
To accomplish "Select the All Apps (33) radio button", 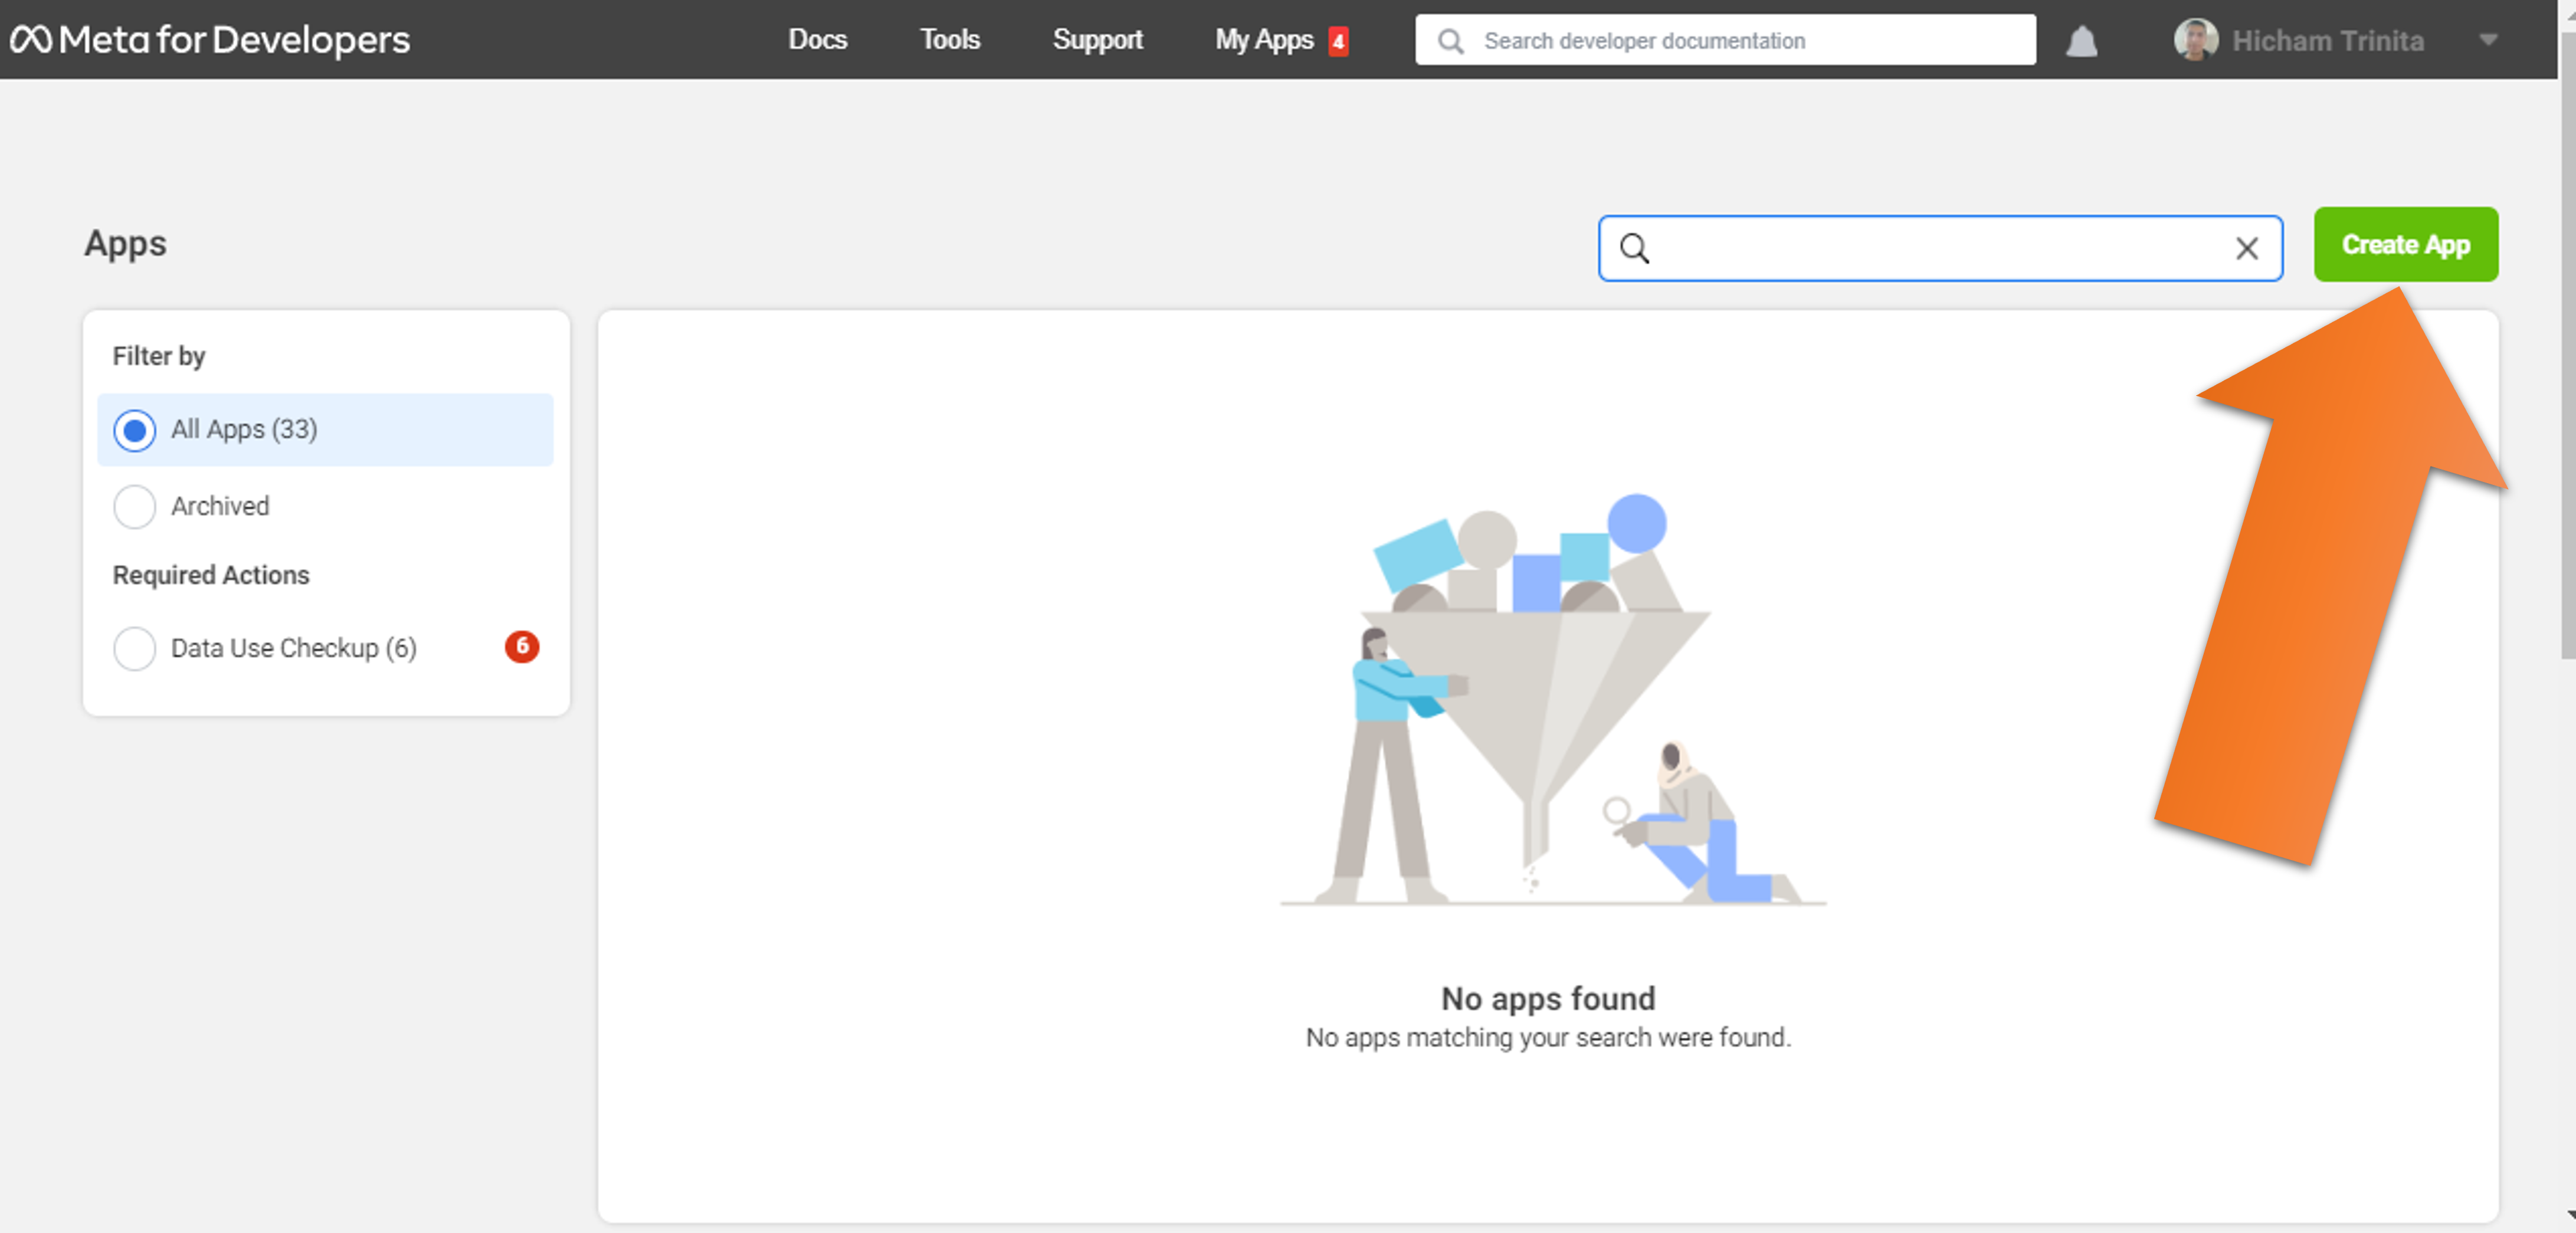I will pyautogui.click(x=135, y=431).
